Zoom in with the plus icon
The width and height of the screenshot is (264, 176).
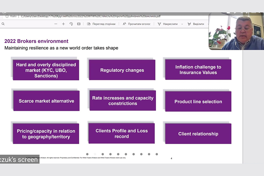tap(63, 24)
